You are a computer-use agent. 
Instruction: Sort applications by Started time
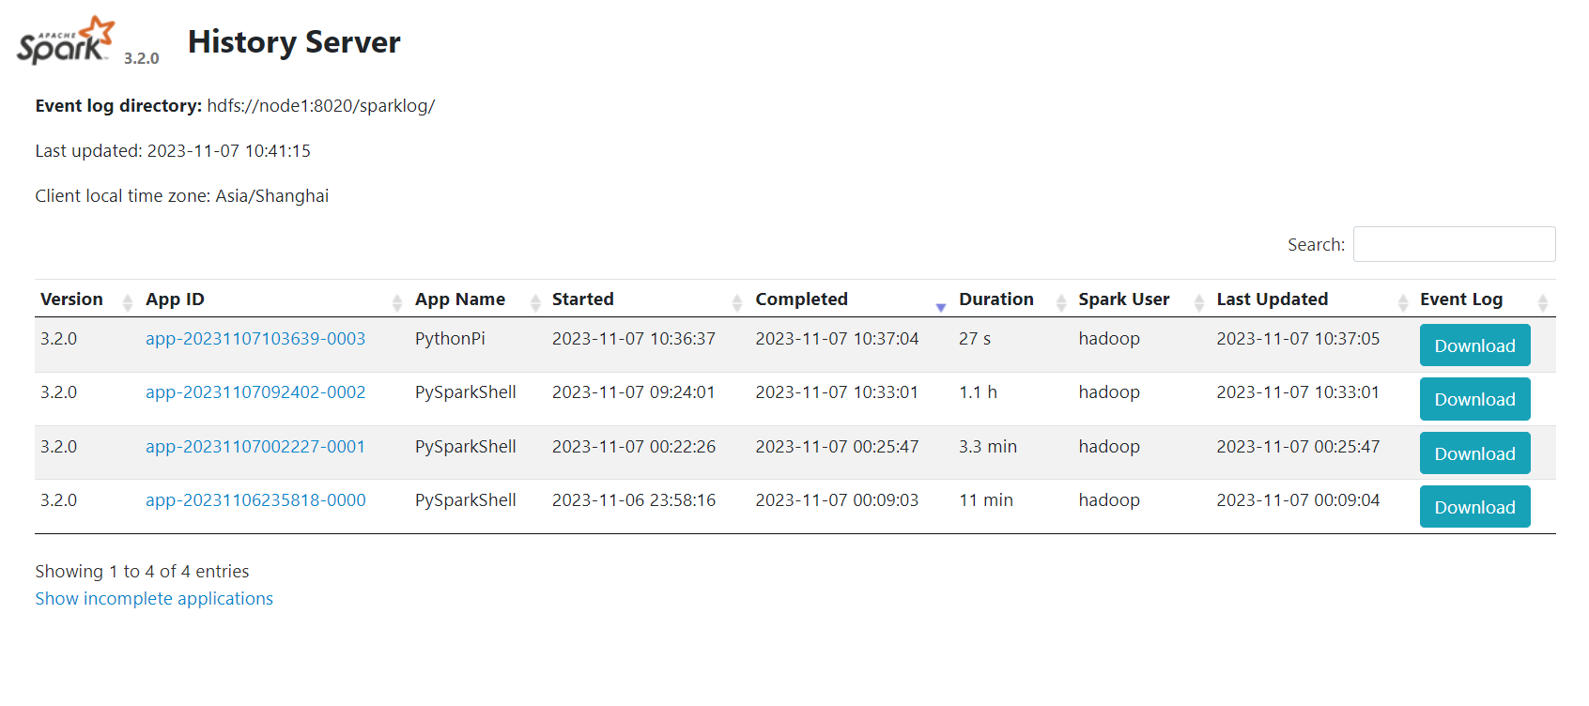pyautogui.click(x=583, y=299)
